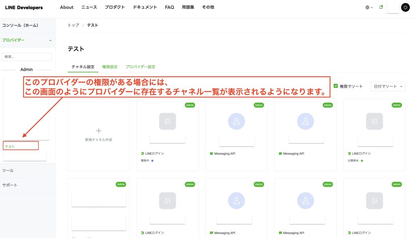Viewport: 414px width, 238px height.
Task: Click the notification bell icon
Action: coord(381,7)
